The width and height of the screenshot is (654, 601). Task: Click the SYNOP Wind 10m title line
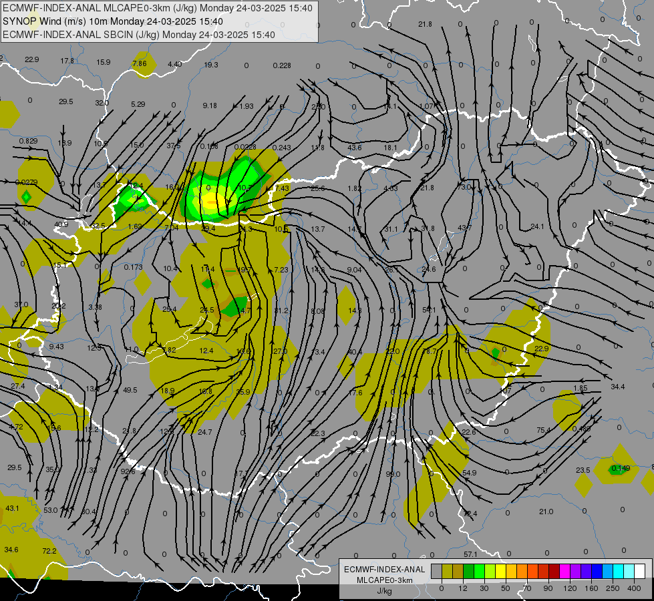click(x=113, y=21)
